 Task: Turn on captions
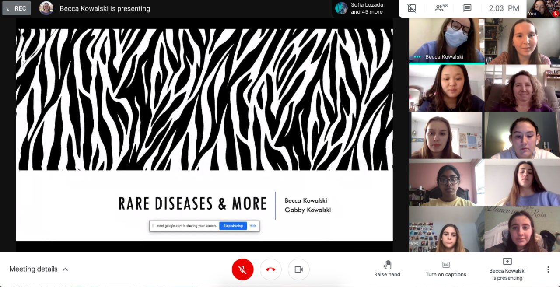click(446, 269)
